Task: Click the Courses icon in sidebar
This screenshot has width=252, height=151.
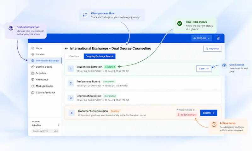Action: click(33, 54)
